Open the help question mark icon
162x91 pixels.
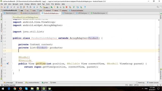click(85, 7)
